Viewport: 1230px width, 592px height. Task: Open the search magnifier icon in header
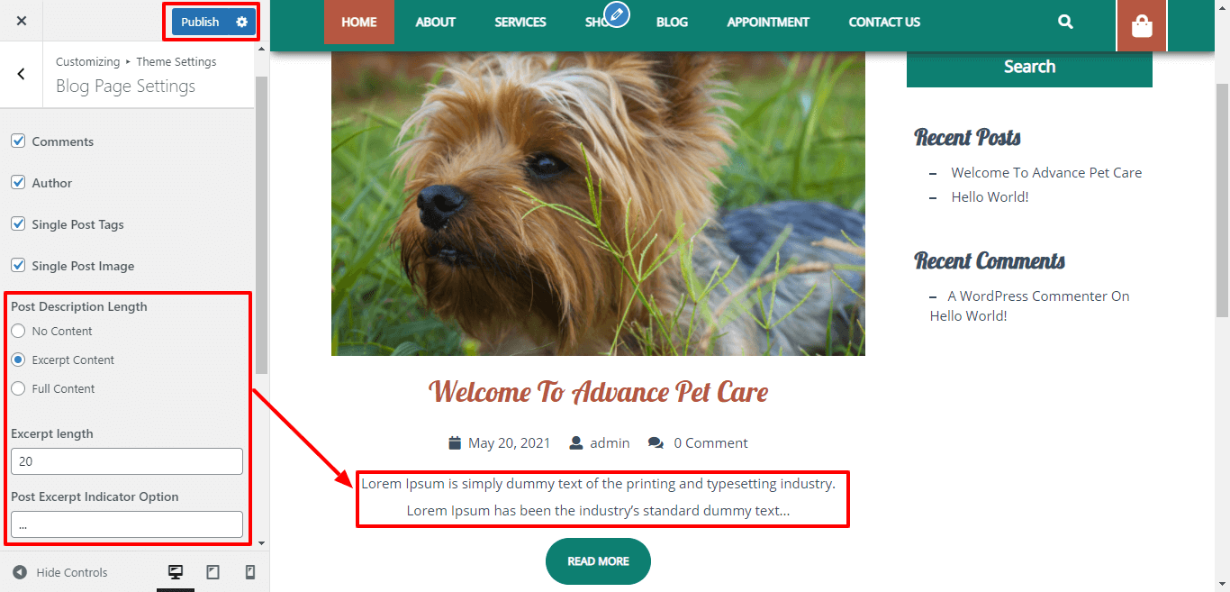[x=1065, y=22]
